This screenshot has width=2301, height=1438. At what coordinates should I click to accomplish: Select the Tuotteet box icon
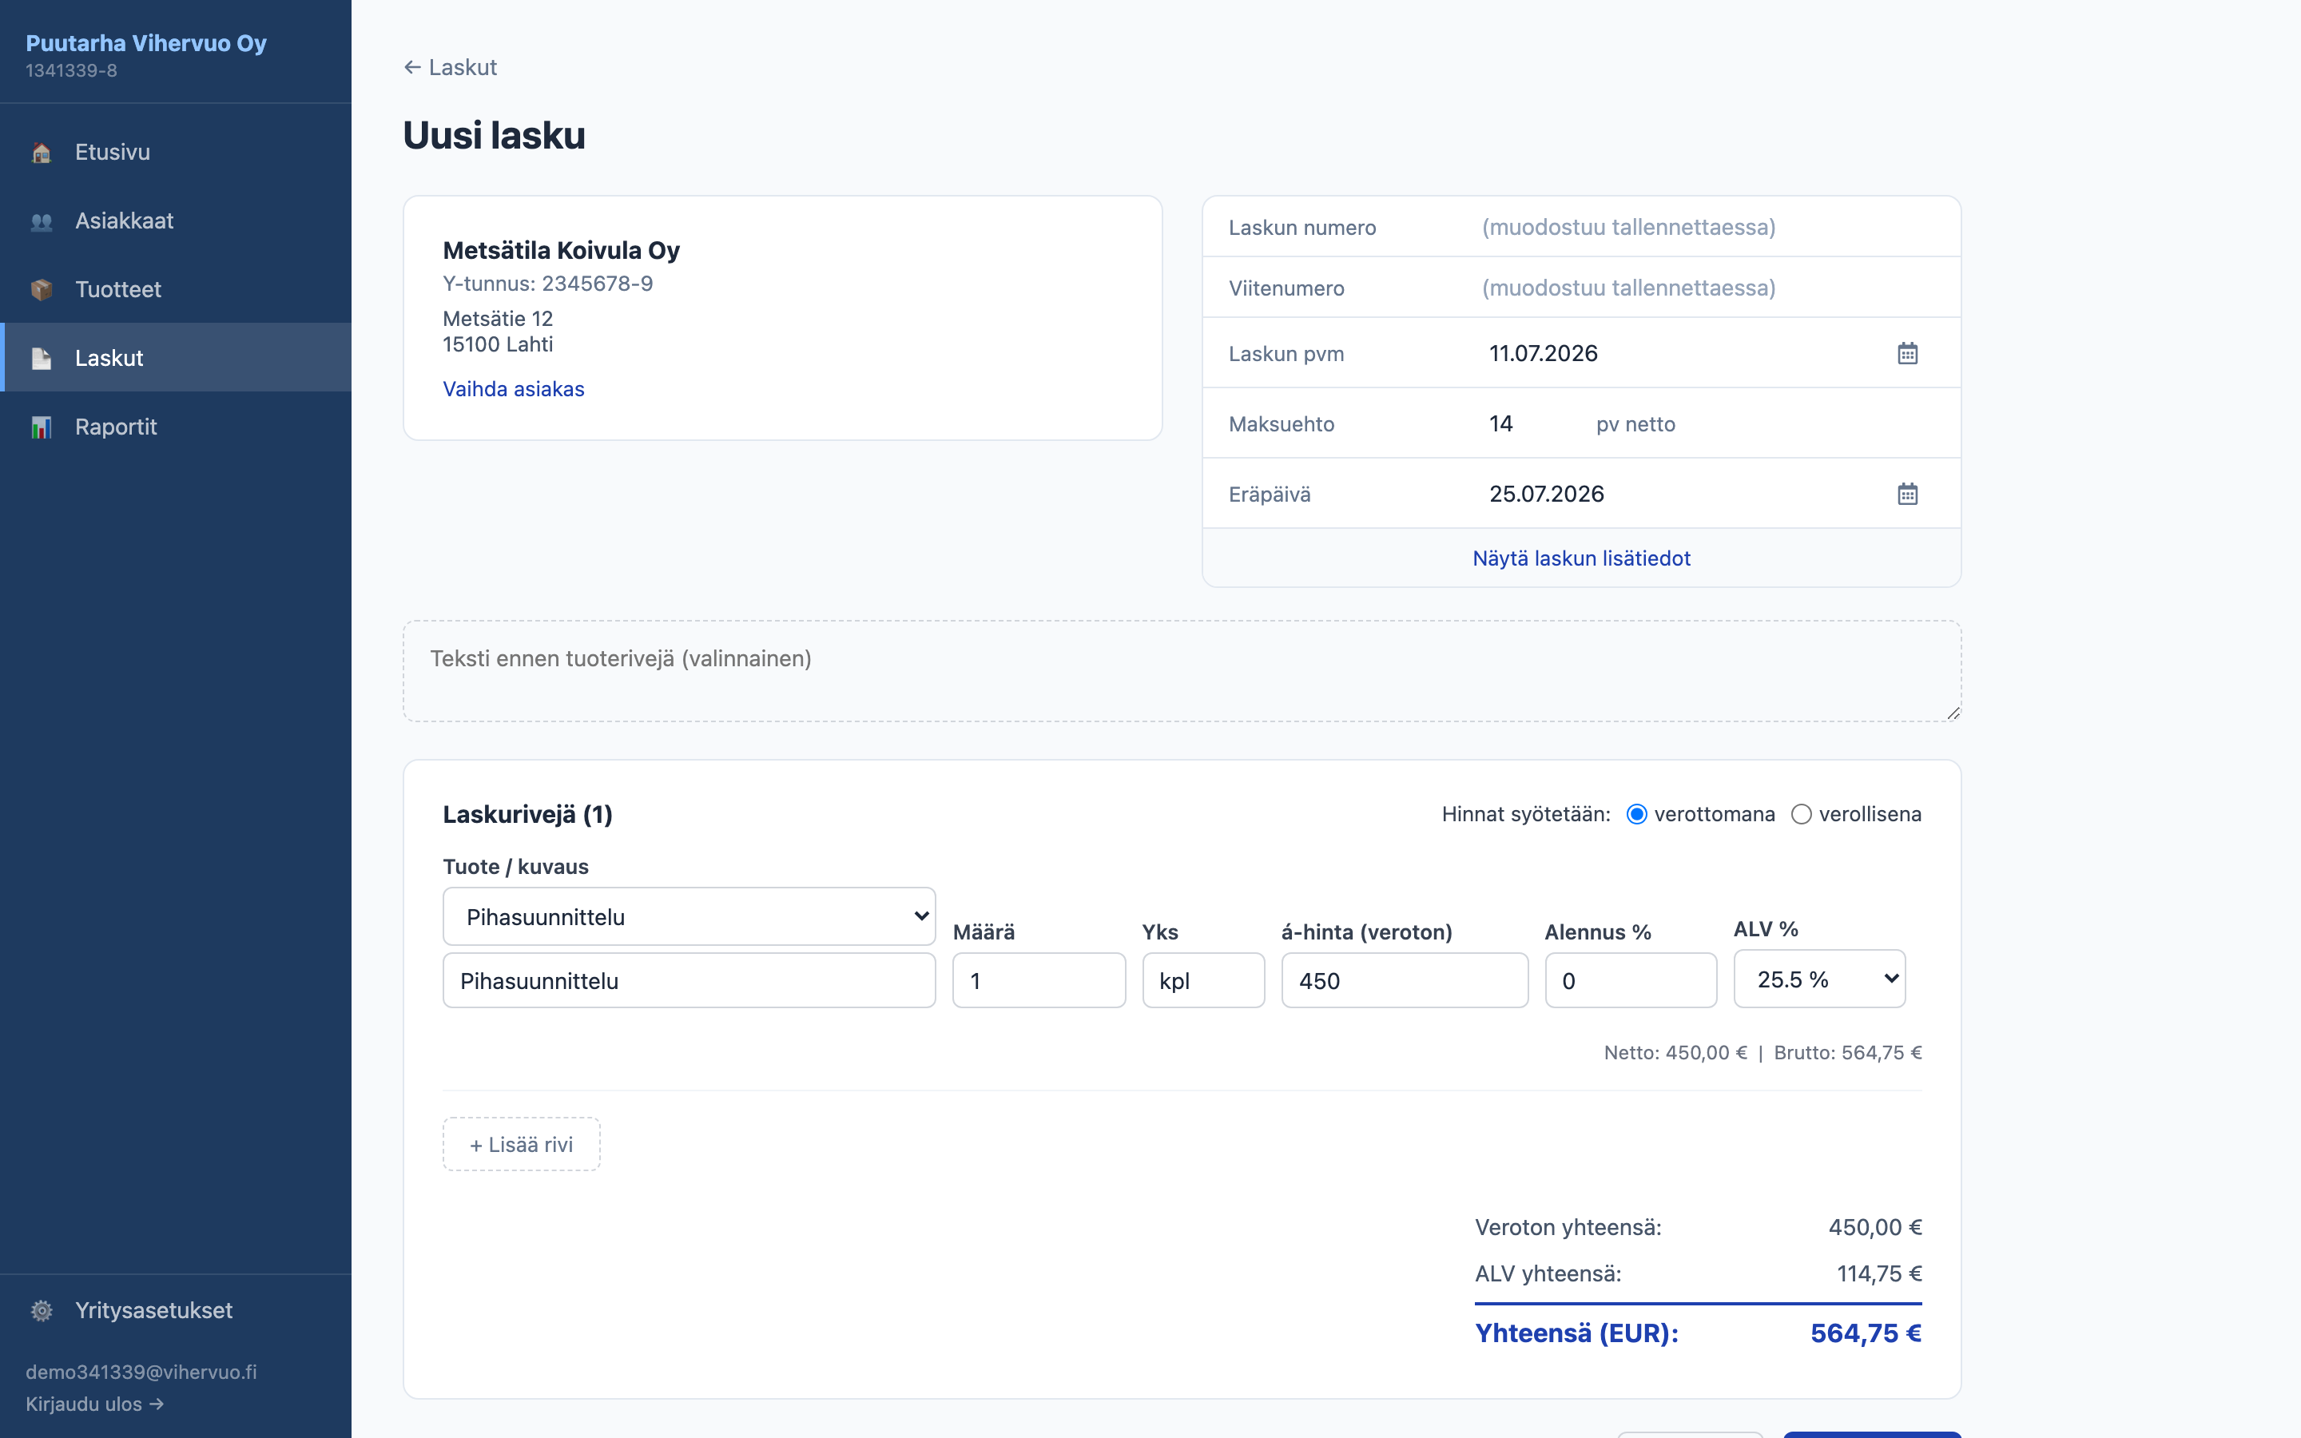pyautogui.click(x=41, y=289)
